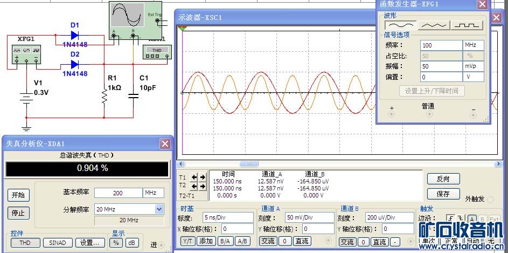Click the plus terminal in XFG1
The width and height of the screenshot is (508, 253).
coord(392,114)
